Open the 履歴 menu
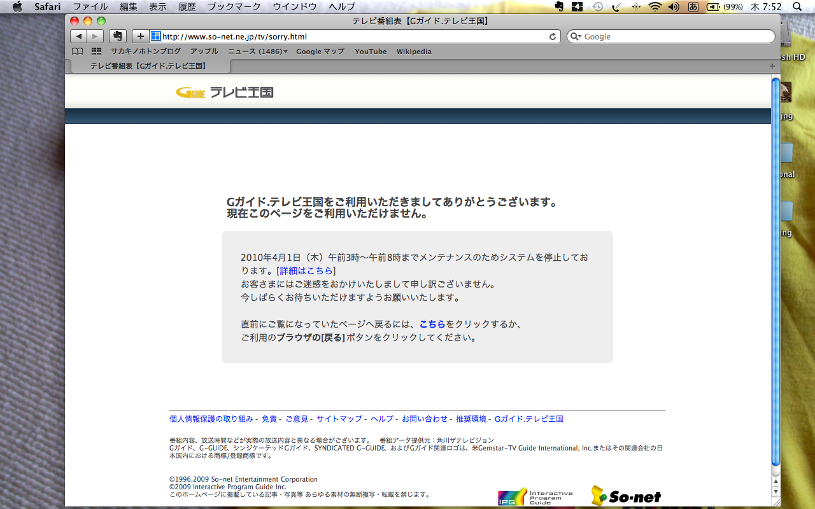Image resolution: width=815 pixels, height=509 pixels. click(x=187, y=7)
